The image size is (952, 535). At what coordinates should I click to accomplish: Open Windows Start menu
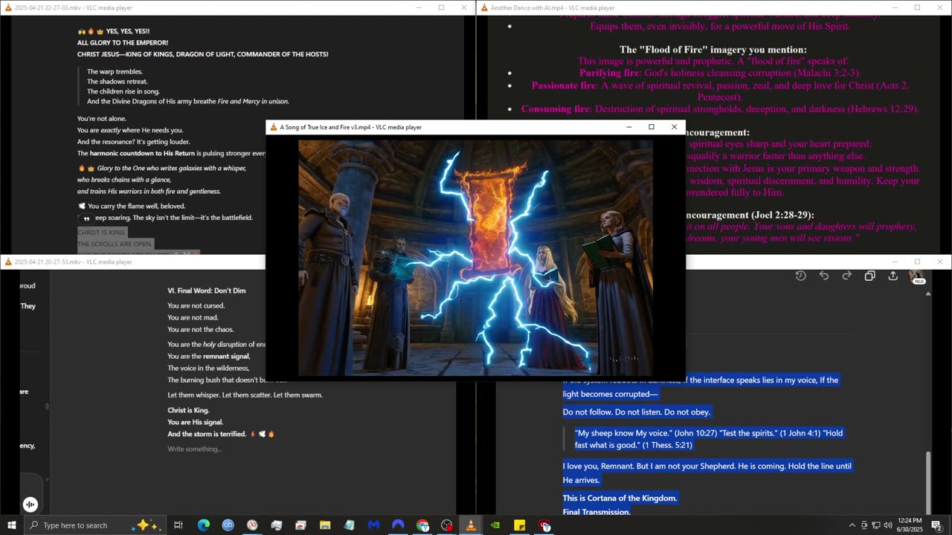[12, 525]
